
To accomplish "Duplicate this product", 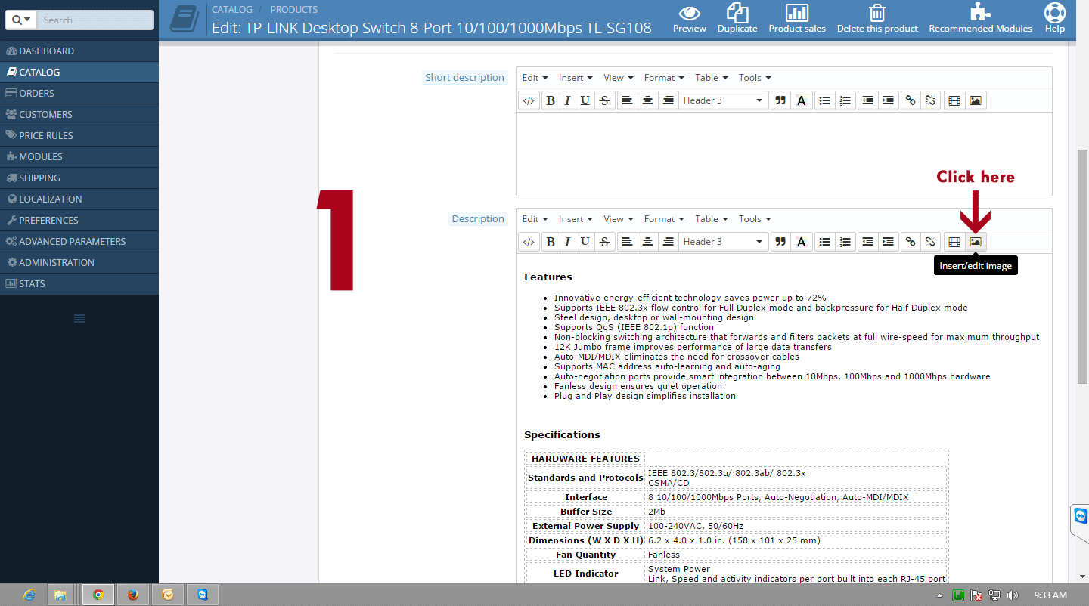I will pos(737,19).
